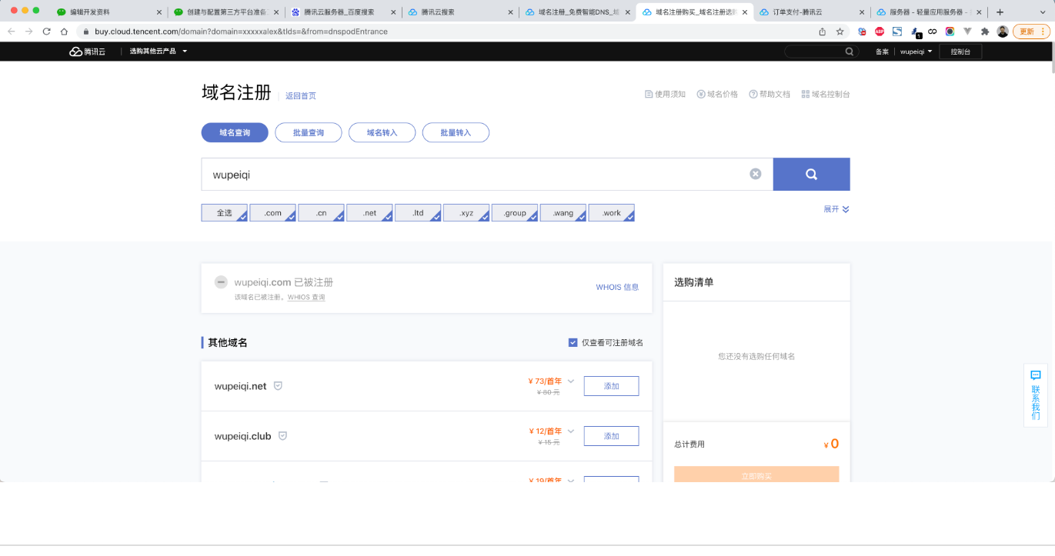The image size is (1055, 556).
Task: Expand price options for wupeiqi.club
Action: [571, 431]
